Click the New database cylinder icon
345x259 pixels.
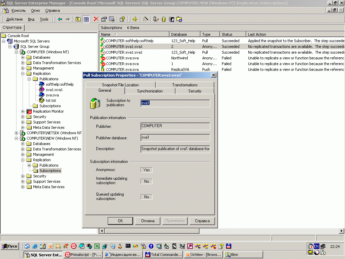point(163,19)
